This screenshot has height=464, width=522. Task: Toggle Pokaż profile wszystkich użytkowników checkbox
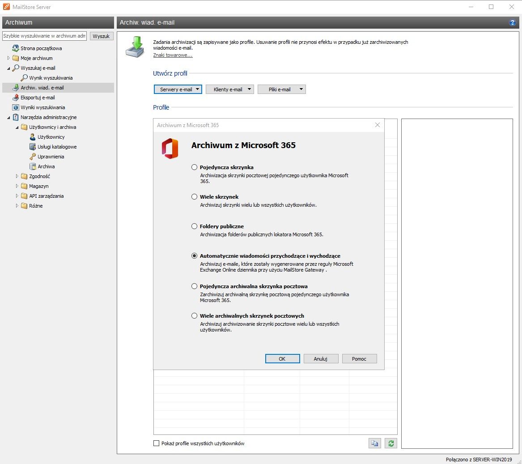tap(156, 443)
